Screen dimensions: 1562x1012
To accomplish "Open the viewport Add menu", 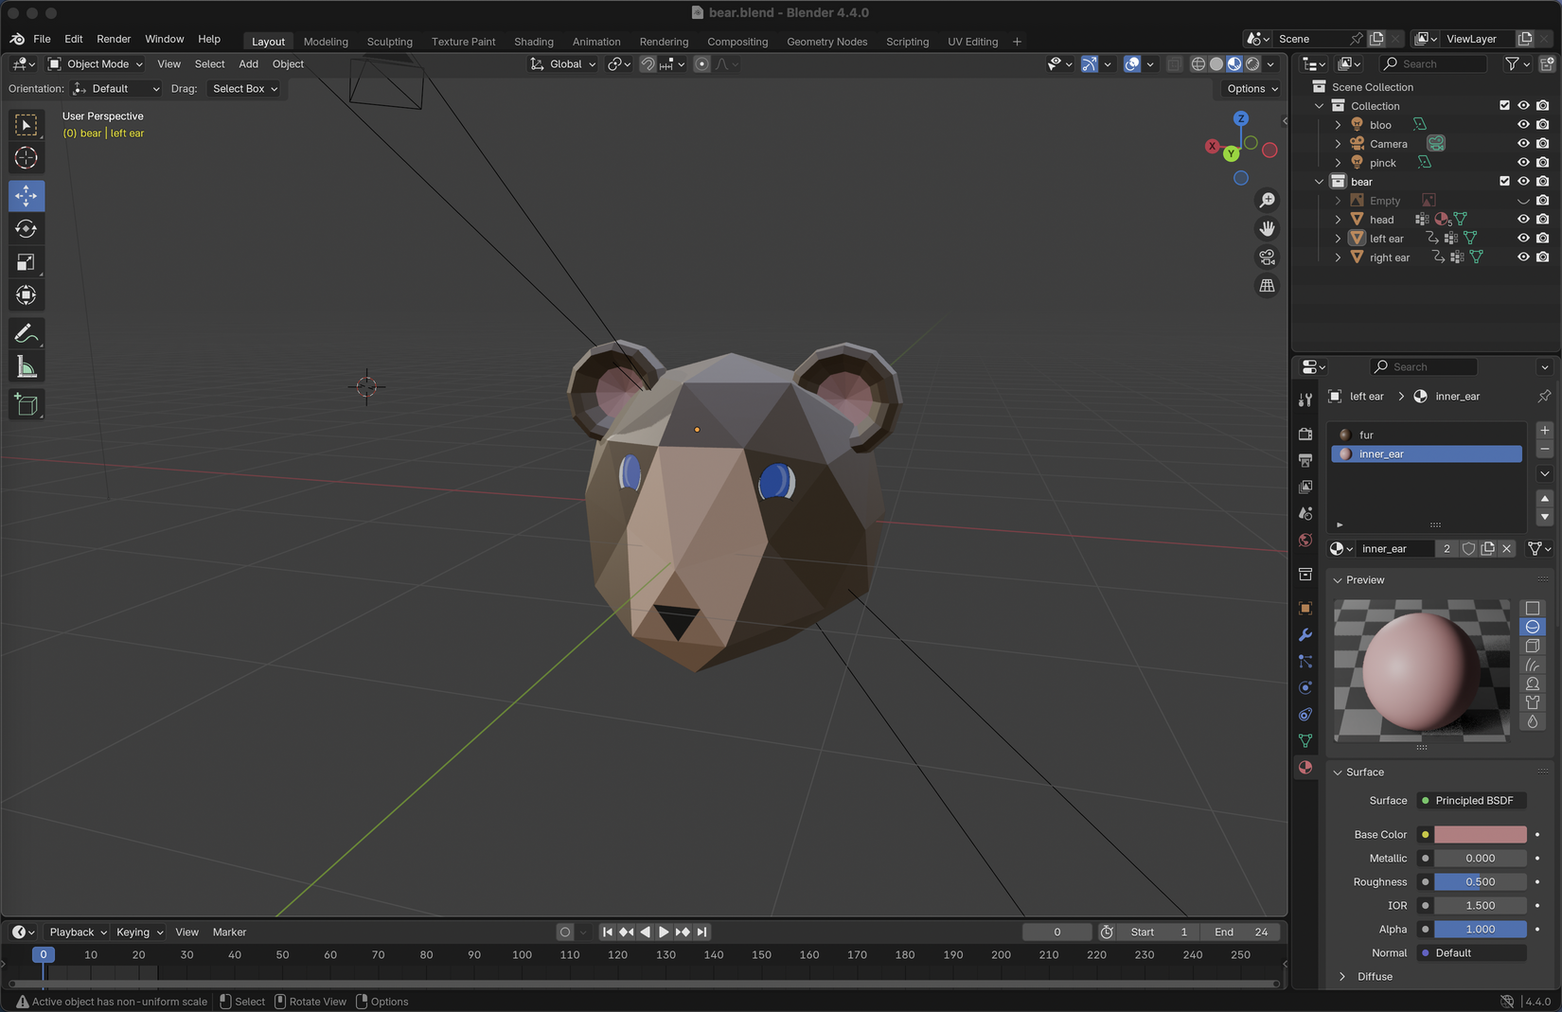I will pyautogui.click(x=248, y=64).
